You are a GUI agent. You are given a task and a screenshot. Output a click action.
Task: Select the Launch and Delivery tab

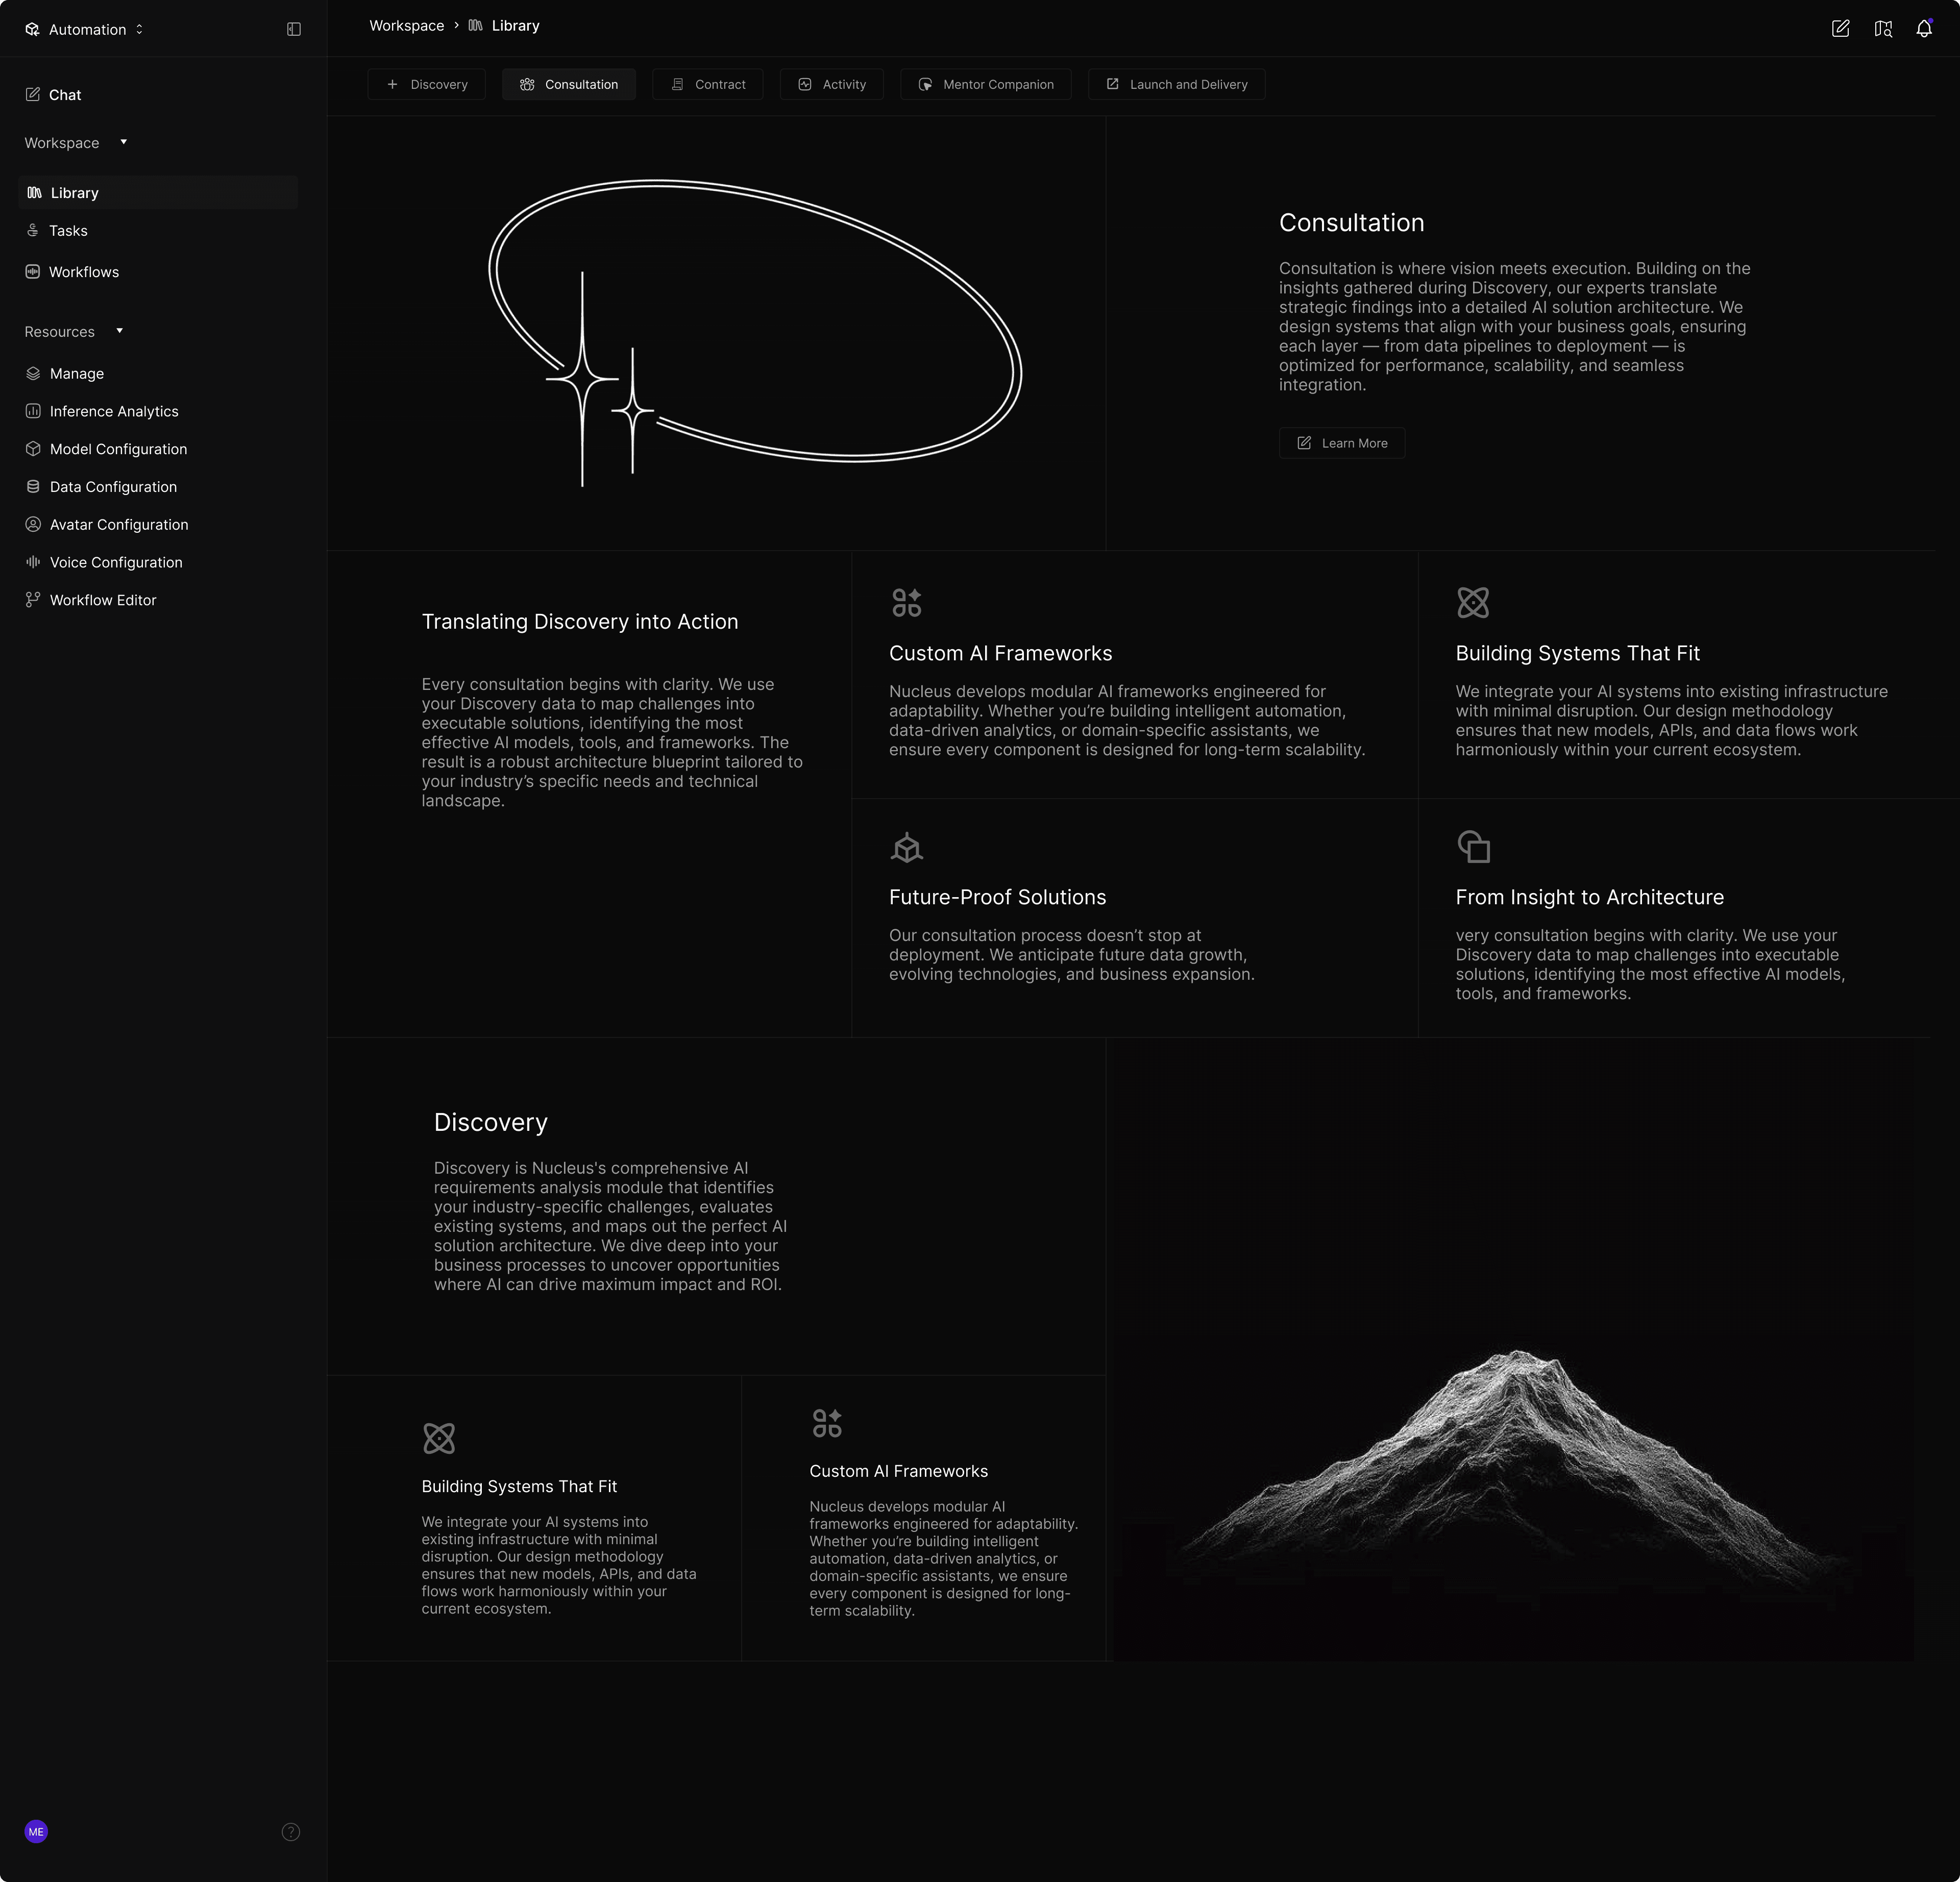(x=1176, y=84)
